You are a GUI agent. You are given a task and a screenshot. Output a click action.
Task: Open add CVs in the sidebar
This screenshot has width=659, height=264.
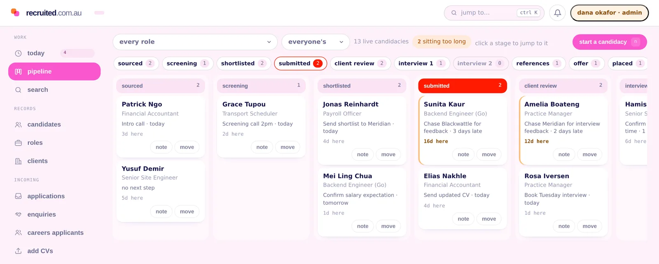coord(54,251)
